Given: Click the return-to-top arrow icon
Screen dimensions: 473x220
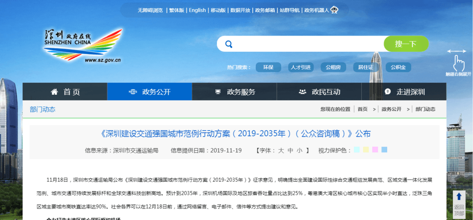Looking at the screenshot, I should pyautogui.click(x=459, y=196).
